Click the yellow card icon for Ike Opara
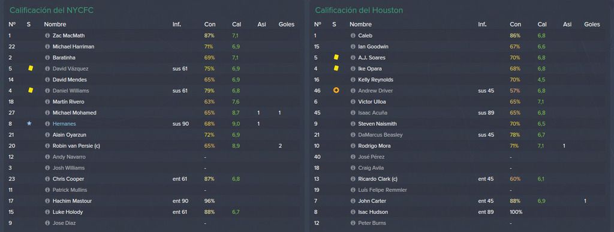The width and height of the screenshot is (614, 232). click(336, 68)
